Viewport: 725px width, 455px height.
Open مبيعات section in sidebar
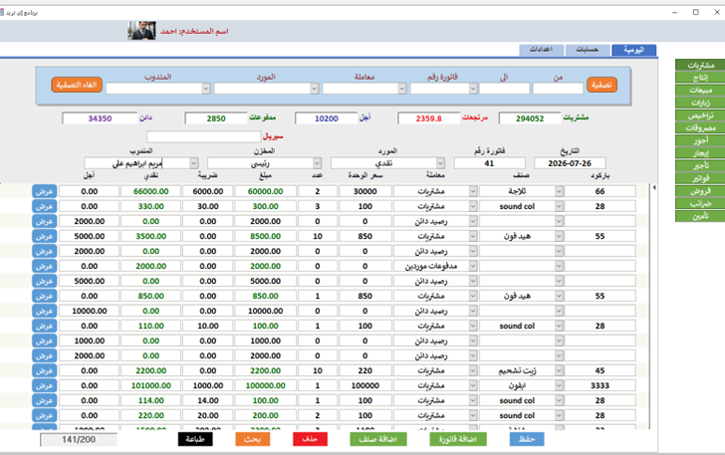point(700,90)
